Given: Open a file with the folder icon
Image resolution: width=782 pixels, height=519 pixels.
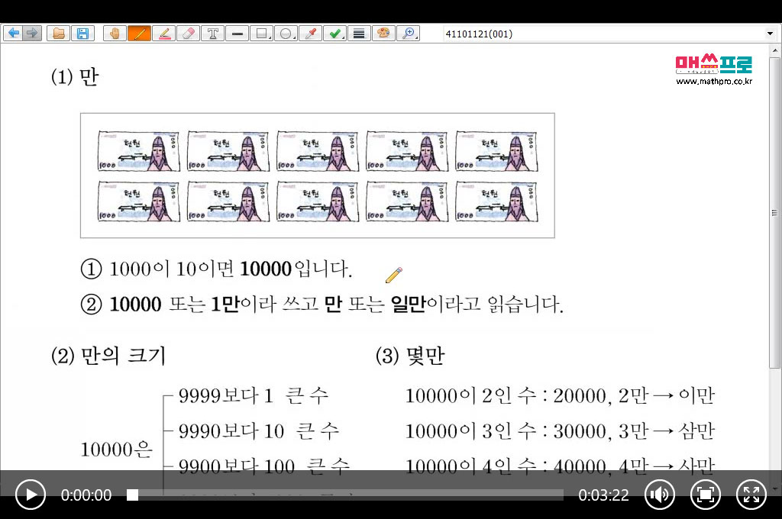Looking at the screenshot, I should pyautogui.click(x=58, y=34).
